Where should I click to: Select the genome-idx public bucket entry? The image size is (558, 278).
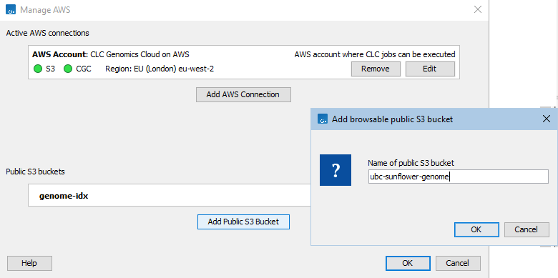170,195
